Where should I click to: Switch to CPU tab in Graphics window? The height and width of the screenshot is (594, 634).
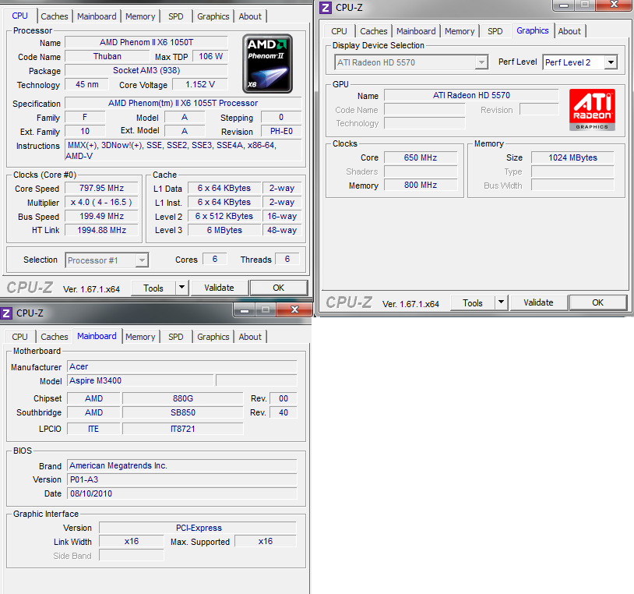pyautogui.click(x=339, y=31)
